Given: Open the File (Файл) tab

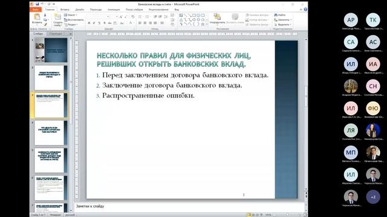Looking at the screenshot, I should click(x=36, y=10).
